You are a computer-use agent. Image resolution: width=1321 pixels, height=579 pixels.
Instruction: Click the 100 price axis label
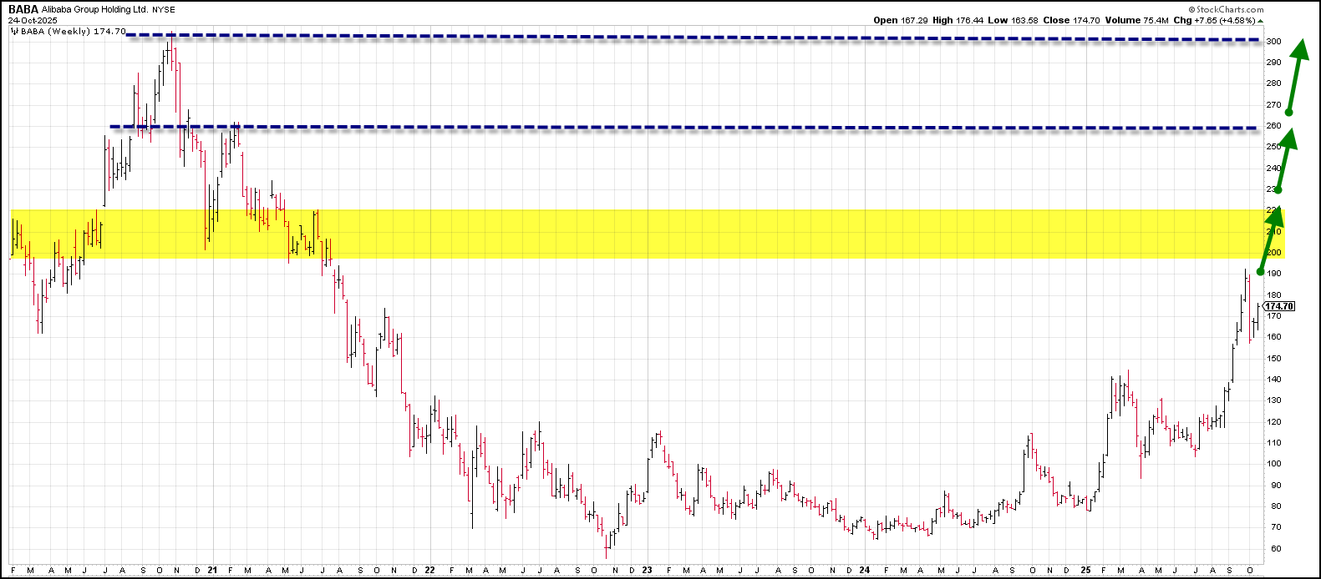pyautogui.click(x=1274, y=464)
